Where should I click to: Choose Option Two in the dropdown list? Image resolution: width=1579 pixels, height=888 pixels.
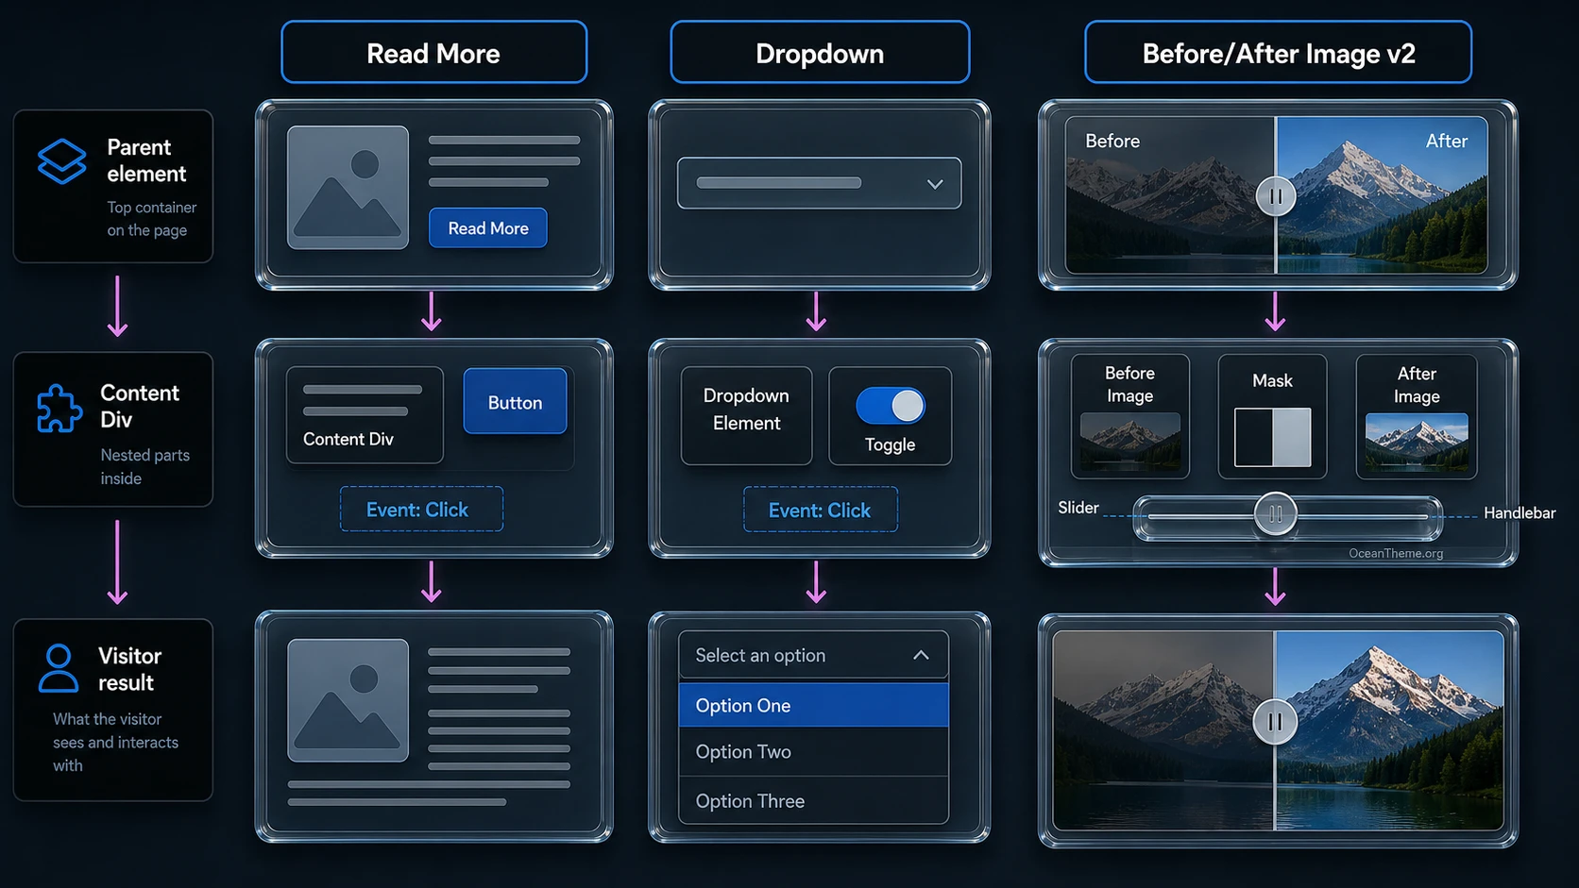[813, 751]
